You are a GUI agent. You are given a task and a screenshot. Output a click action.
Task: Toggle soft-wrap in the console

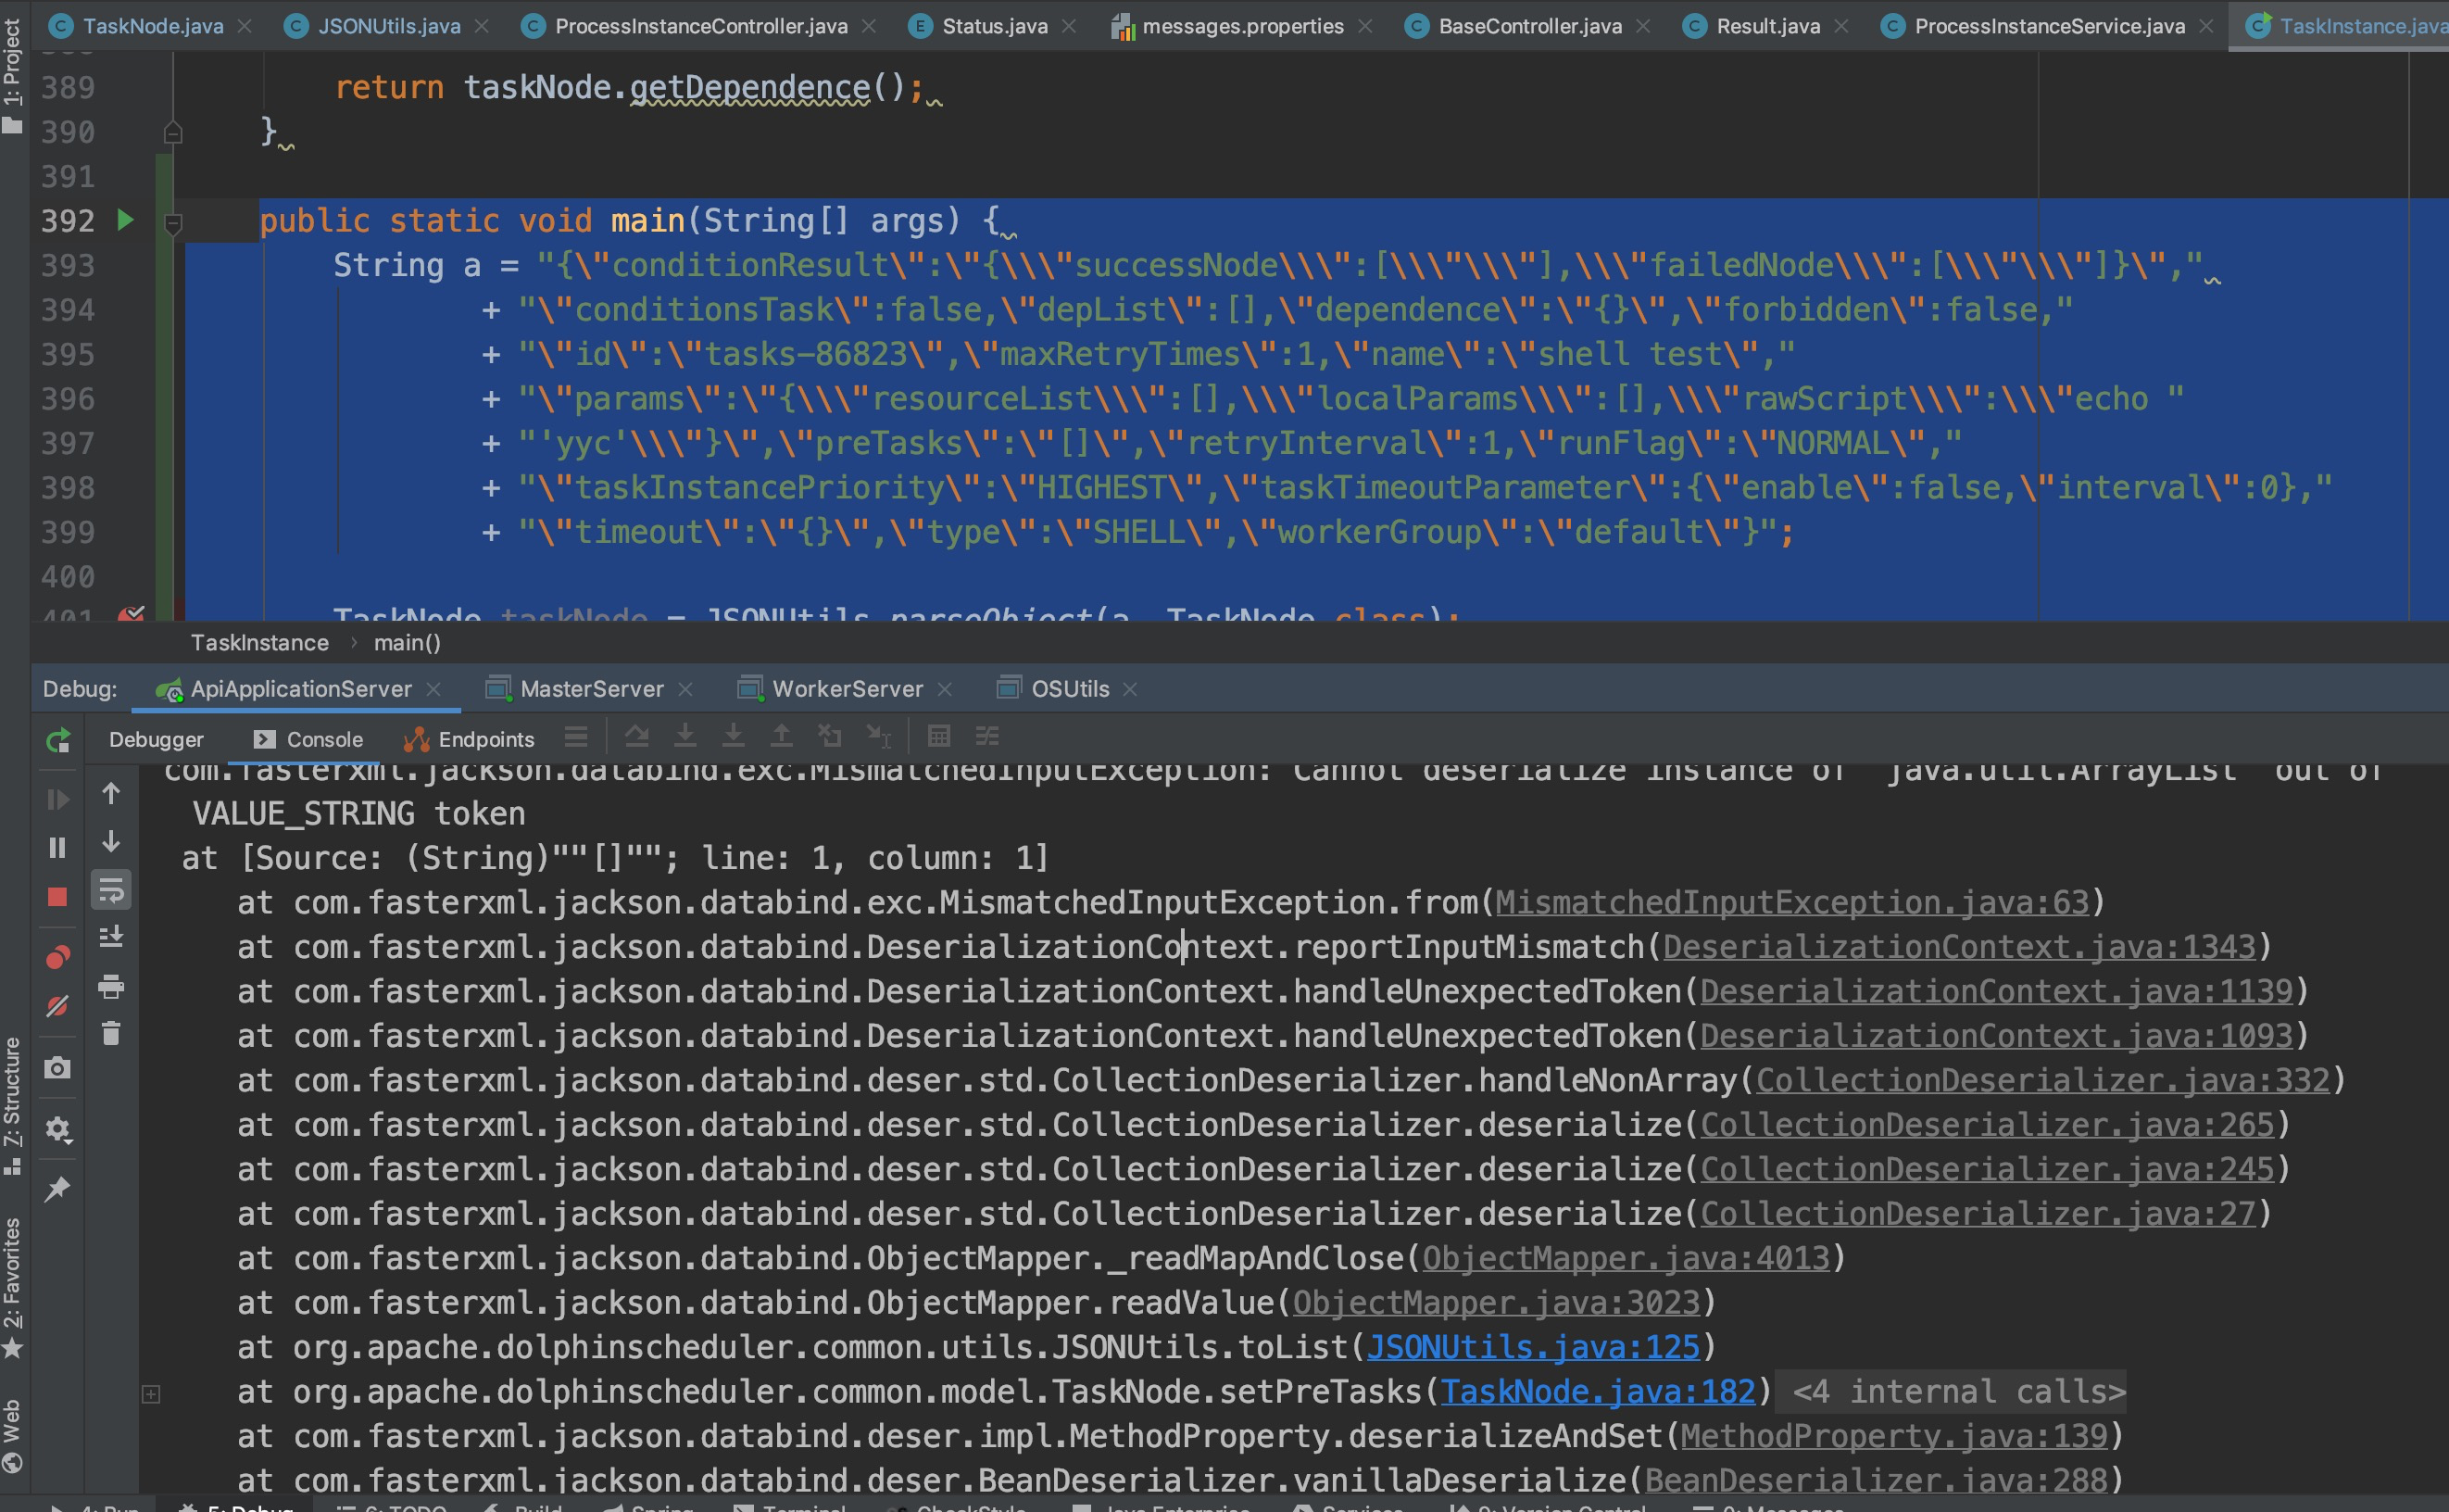(x=111, y=890)
